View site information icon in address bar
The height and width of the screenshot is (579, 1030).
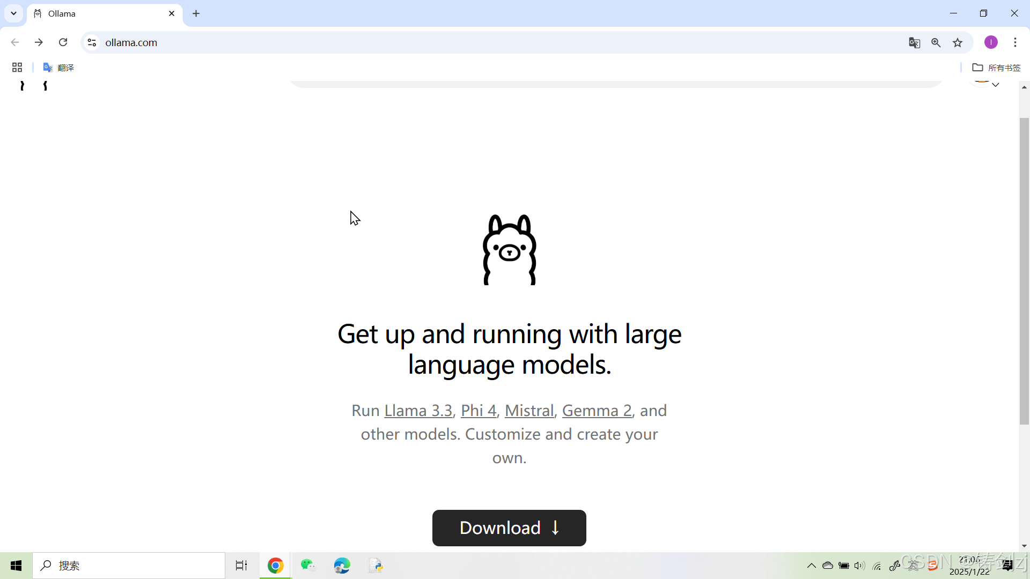pos(92,42)
